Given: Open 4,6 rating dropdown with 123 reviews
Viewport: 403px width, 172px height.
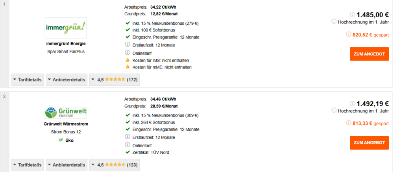Looking at the screenshot, I should pos(115,165).
